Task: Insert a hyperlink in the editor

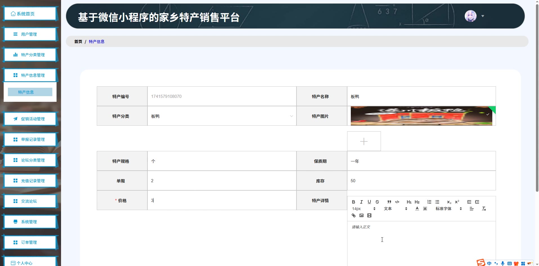Action: tap(354, 215)
